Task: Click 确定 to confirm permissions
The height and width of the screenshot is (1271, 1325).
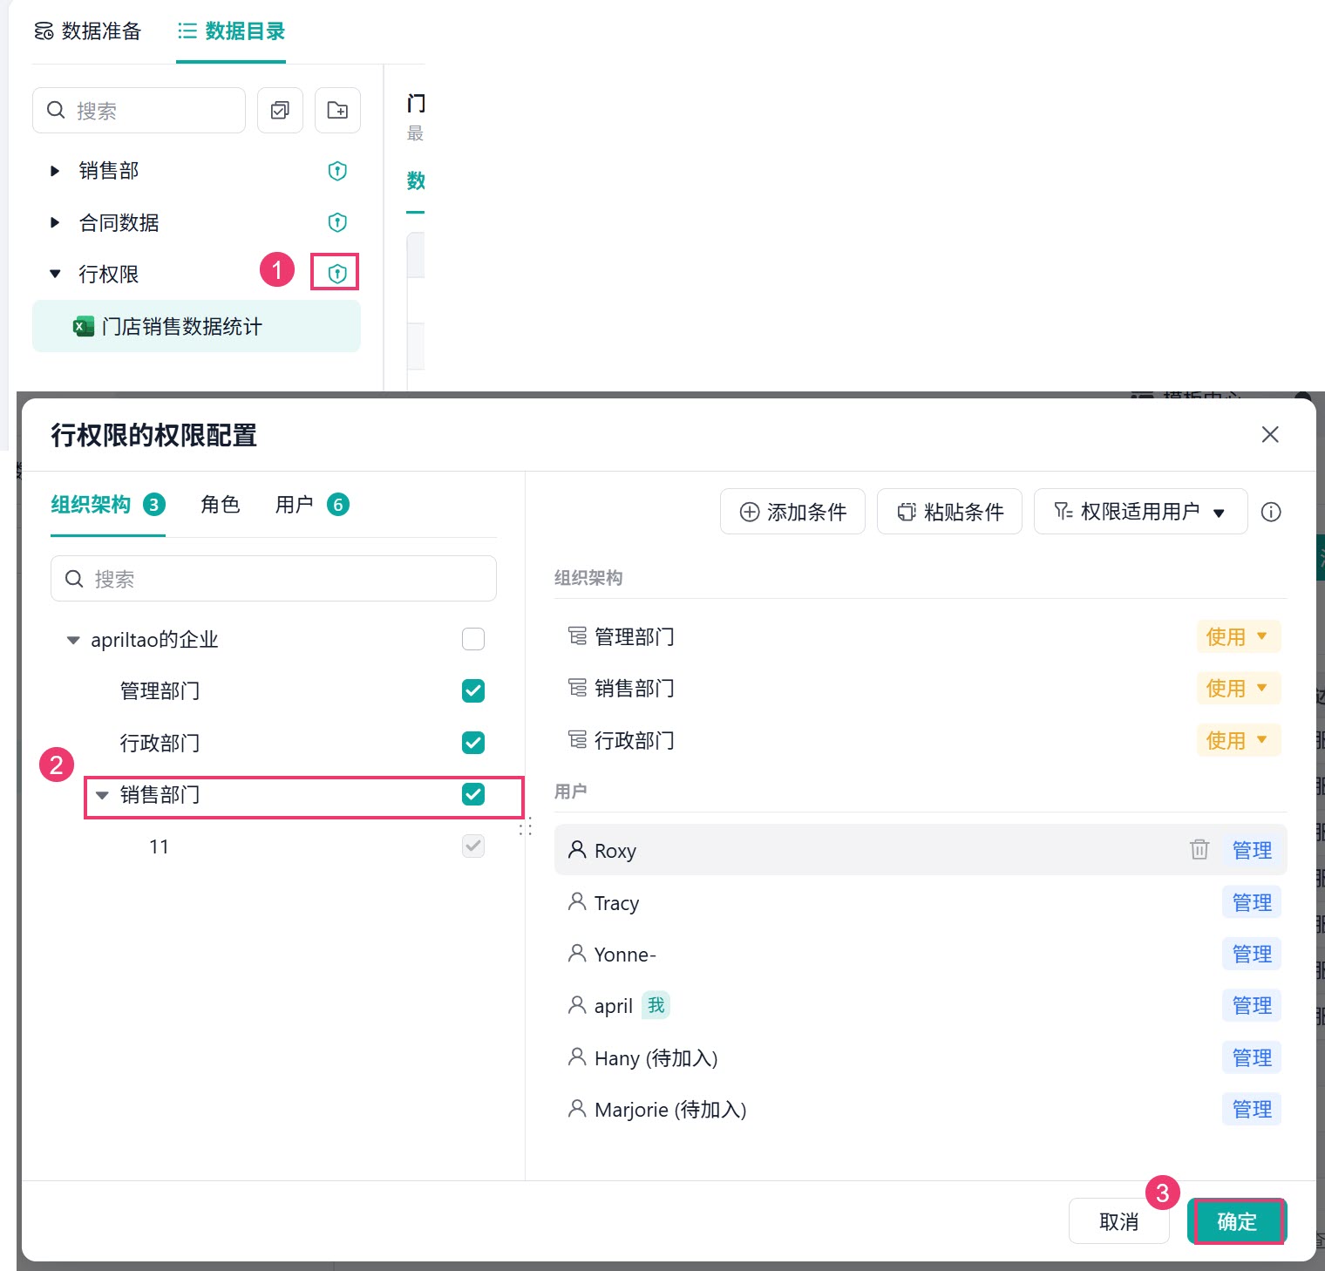Action: click(x=1237, y=1221)
